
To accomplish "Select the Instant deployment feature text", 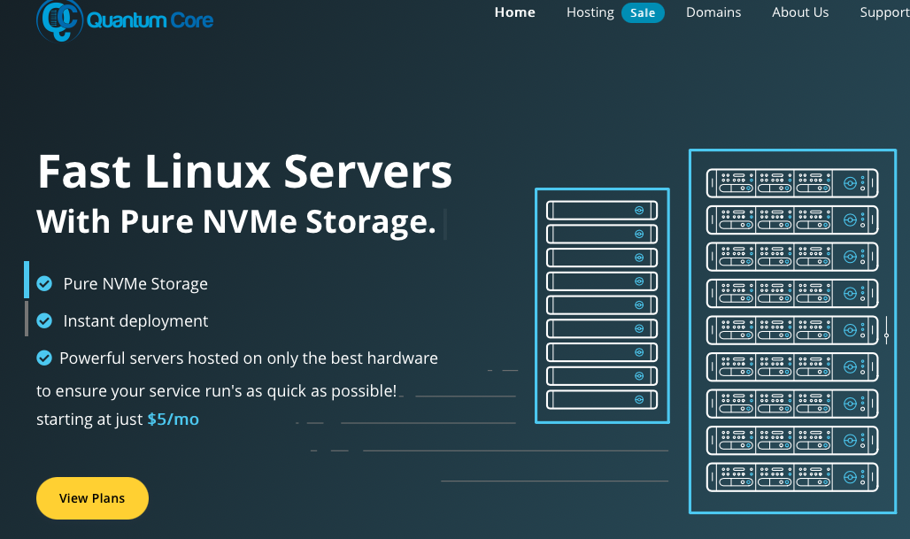I will (135, 321).
